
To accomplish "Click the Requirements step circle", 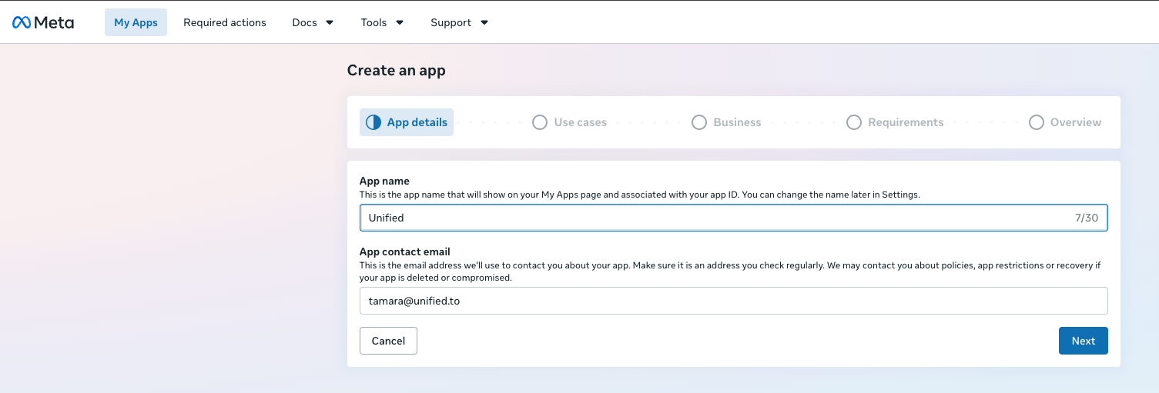I will (854, 122).
